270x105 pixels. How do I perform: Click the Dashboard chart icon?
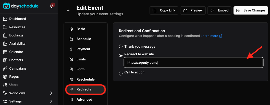5,19
